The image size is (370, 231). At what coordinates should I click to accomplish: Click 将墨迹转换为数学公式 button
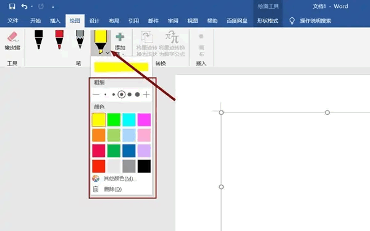coord(172,44)
